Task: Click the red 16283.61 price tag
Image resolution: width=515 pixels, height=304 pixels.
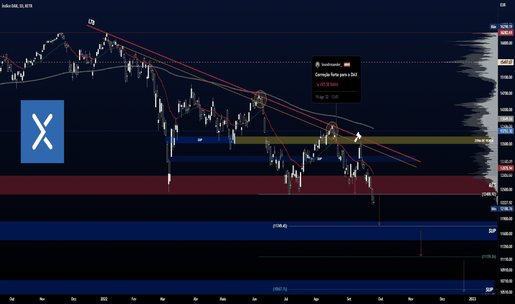Action: pos(506,33)
